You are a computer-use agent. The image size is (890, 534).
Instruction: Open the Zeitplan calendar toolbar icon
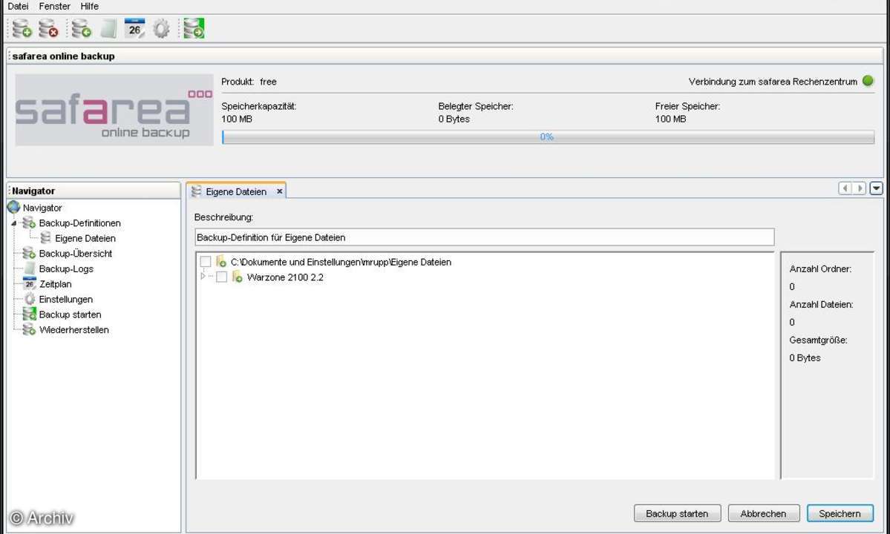point(134,28)
